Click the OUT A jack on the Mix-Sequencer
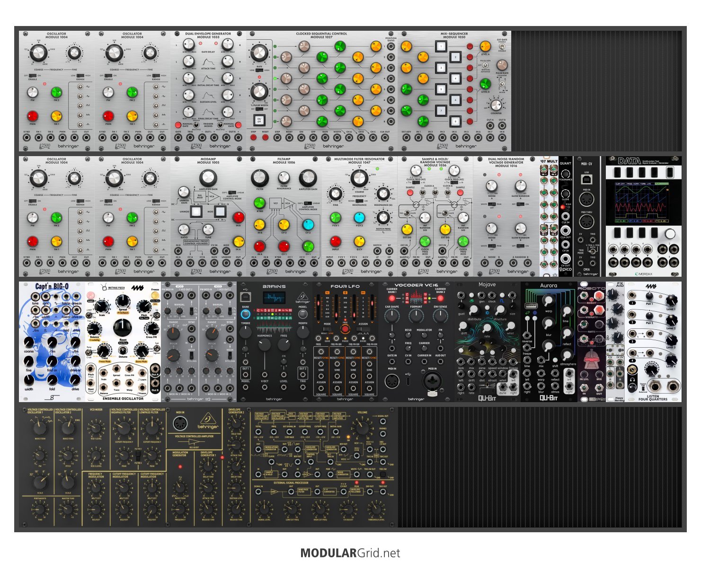 tap(490, 126)
